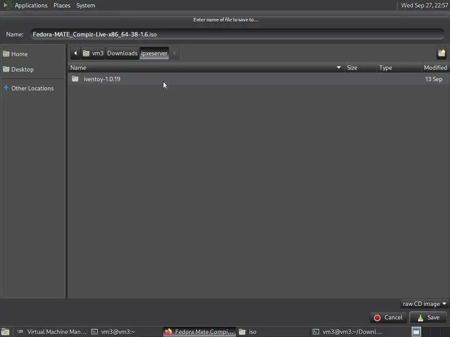Image resolution: width=450 pixels, height=337 pixels.
Task: Sort by Size column header
Action: tap(360, 68)
